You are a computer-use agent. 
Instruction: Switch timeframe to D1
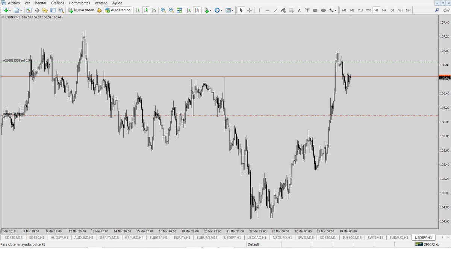pos(392,10)
